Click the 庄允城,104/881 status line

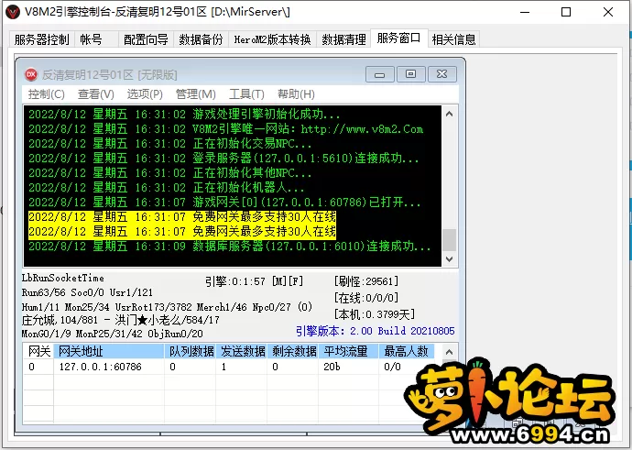coord(121,320)
